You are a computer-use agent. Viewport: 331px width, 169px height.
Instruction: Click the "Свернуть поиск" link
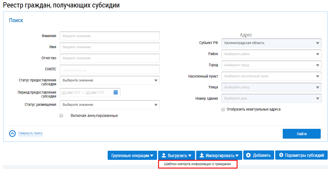(x=31, y=134)
